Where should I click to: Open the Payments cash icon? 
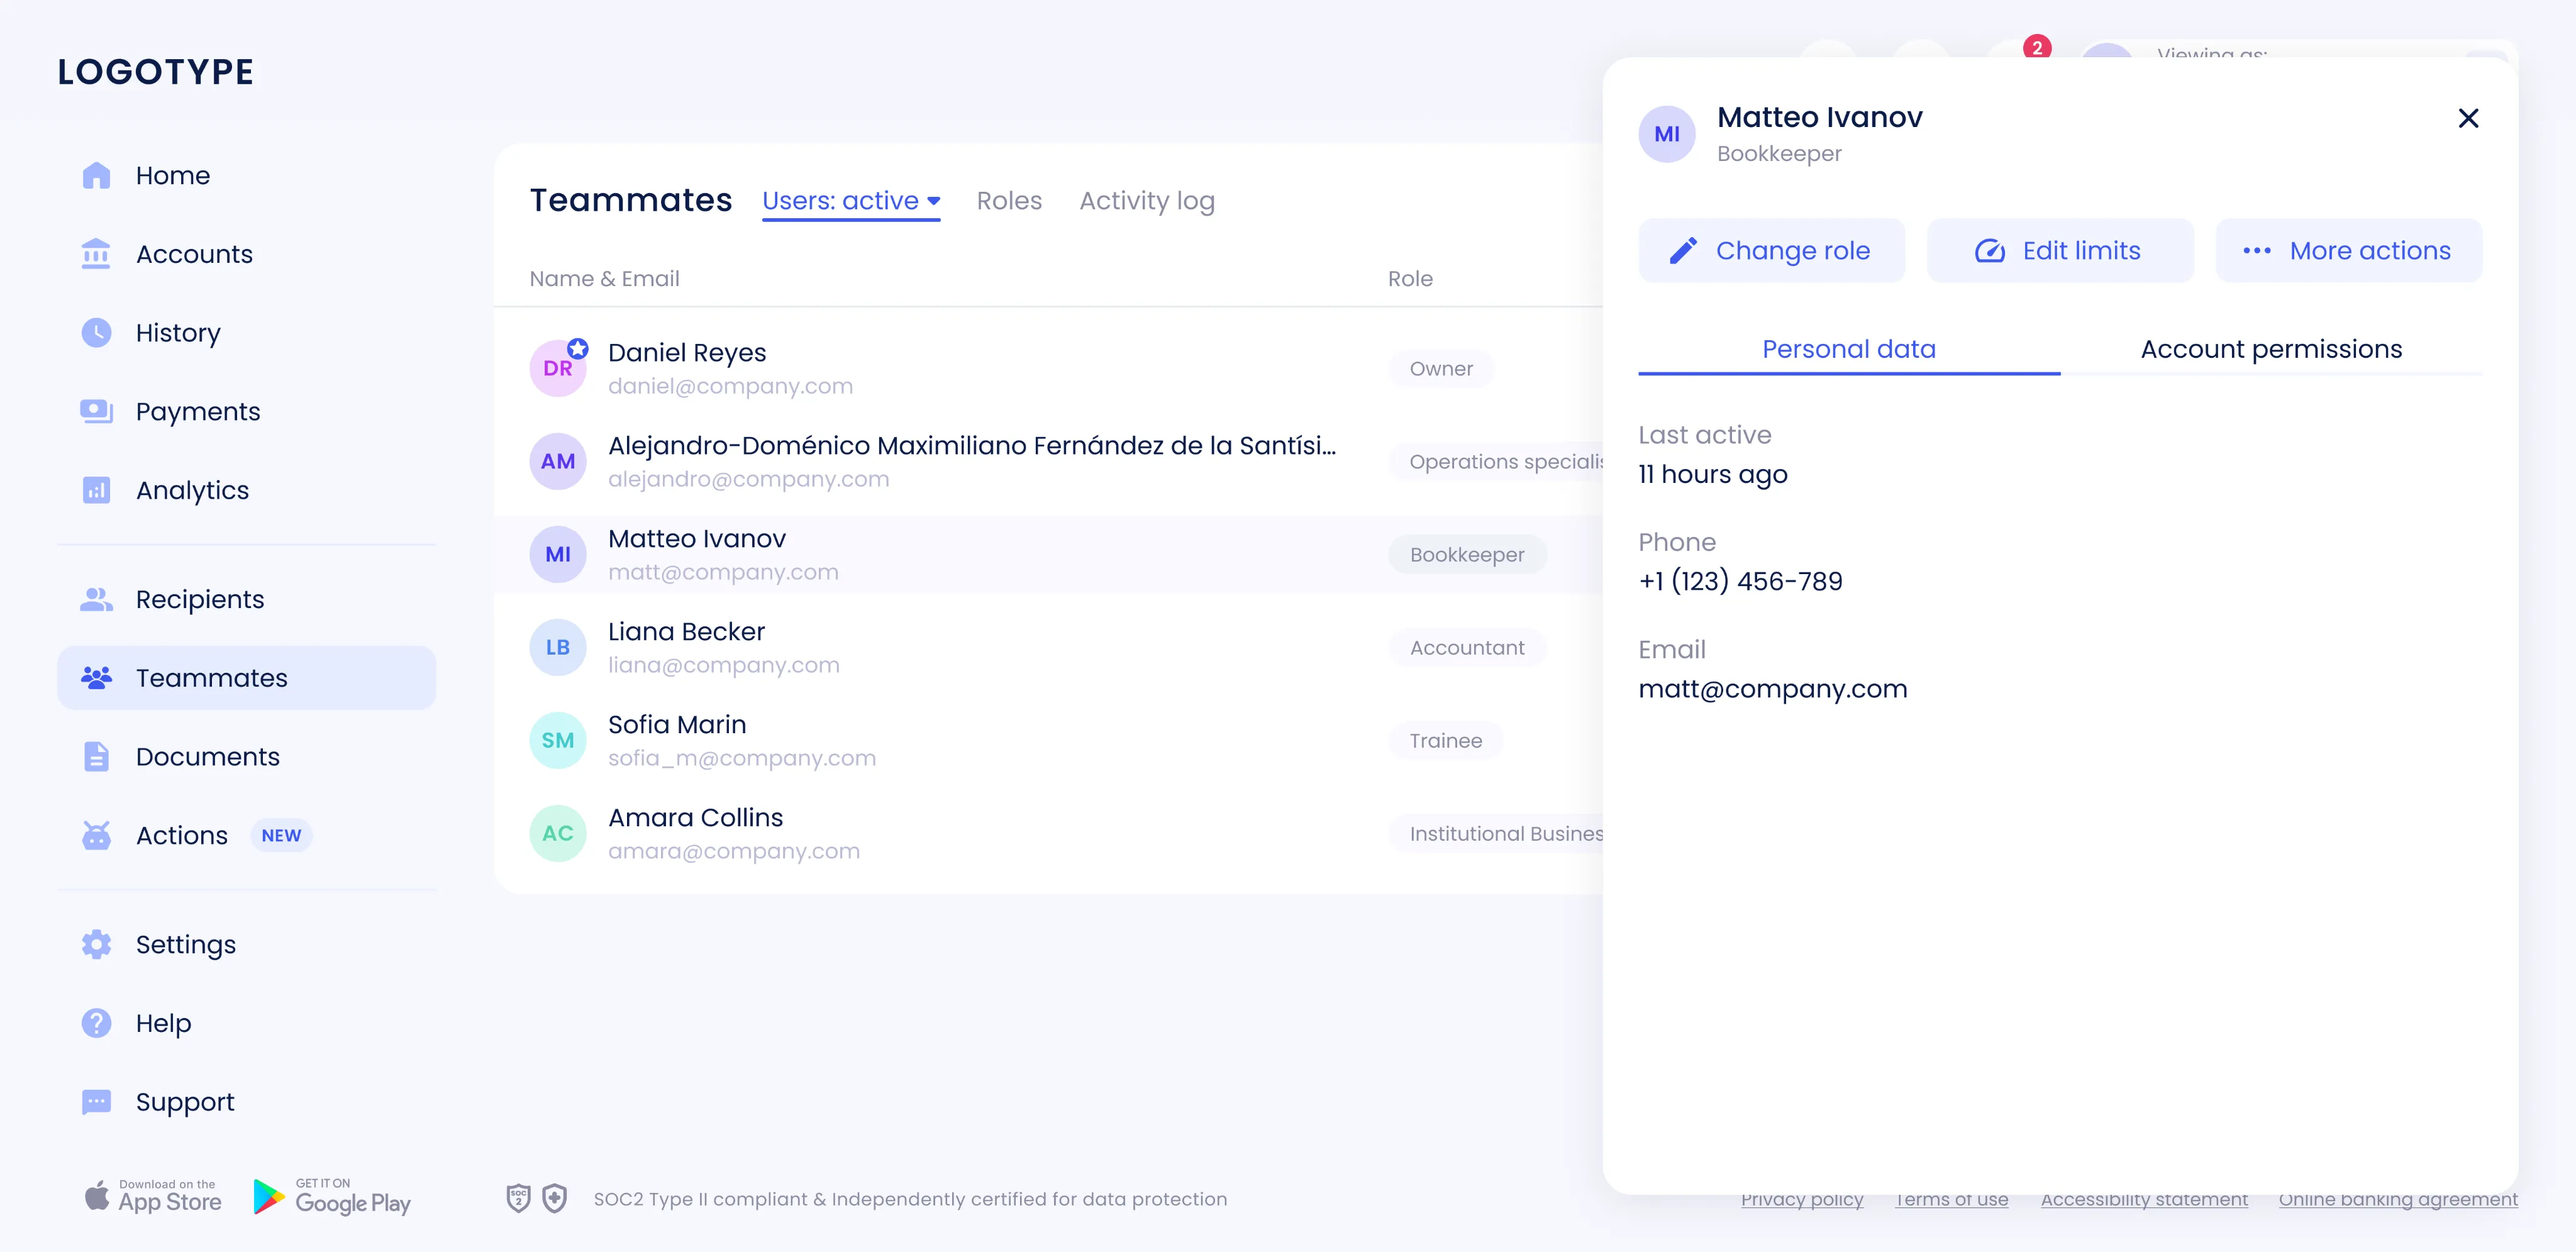coord(96,411)
